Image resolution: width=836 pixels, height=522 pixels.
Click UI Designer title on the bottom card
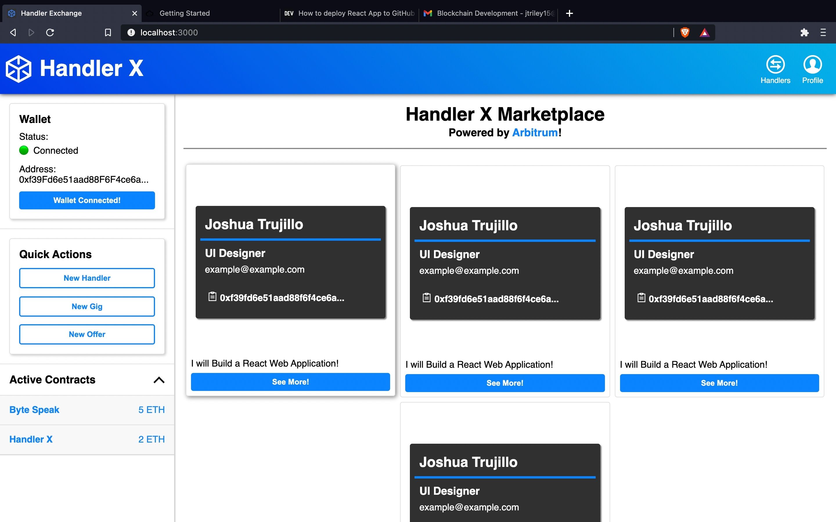(449, 491)
